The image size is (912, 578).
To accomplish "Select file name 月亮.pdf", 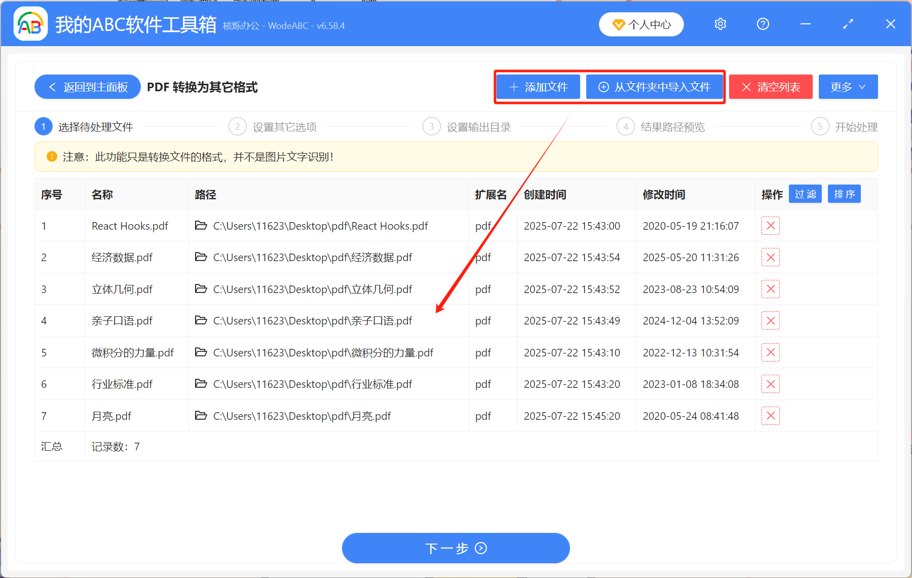I will pos(111,416).
